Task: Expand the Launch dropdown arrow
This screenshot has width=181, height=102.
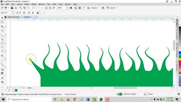Action: [117, 8]
